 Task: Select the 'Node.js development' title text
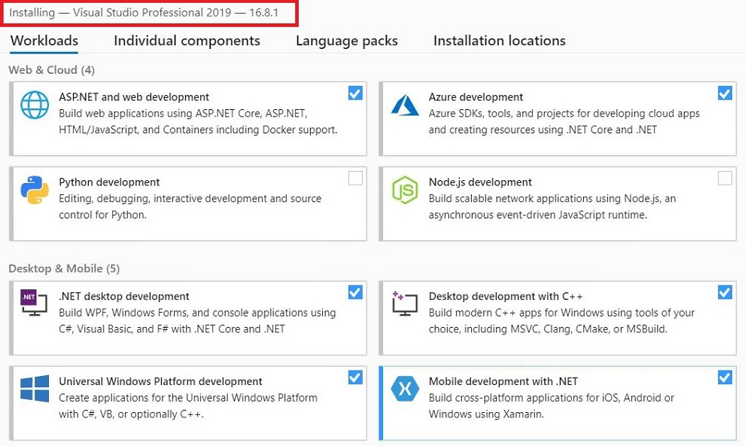pos(480,182)
